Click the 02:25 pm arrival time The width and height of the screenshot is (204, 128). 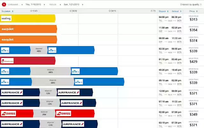[176, 28]
